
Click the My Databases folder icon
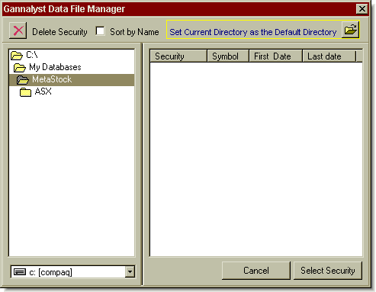click(20, 68)
